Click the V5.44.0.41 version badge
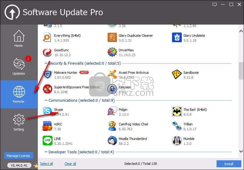This screenshot has height=170, width=244. [19, 165]
